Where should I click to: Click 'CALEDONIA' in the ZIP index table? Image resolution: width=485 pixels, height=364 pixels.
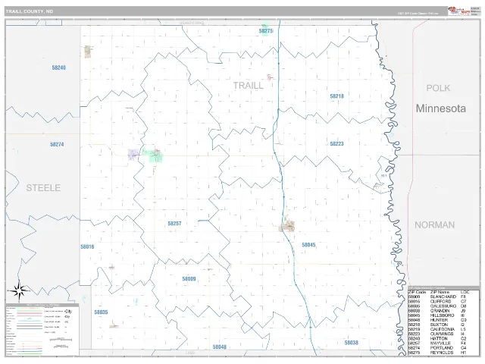443,329
